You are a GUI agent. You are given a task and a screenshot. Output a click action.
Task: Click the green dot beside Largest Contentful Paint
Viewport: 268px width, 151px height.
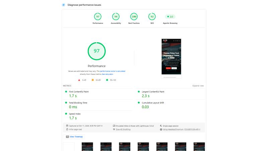[x=139, y=92]
